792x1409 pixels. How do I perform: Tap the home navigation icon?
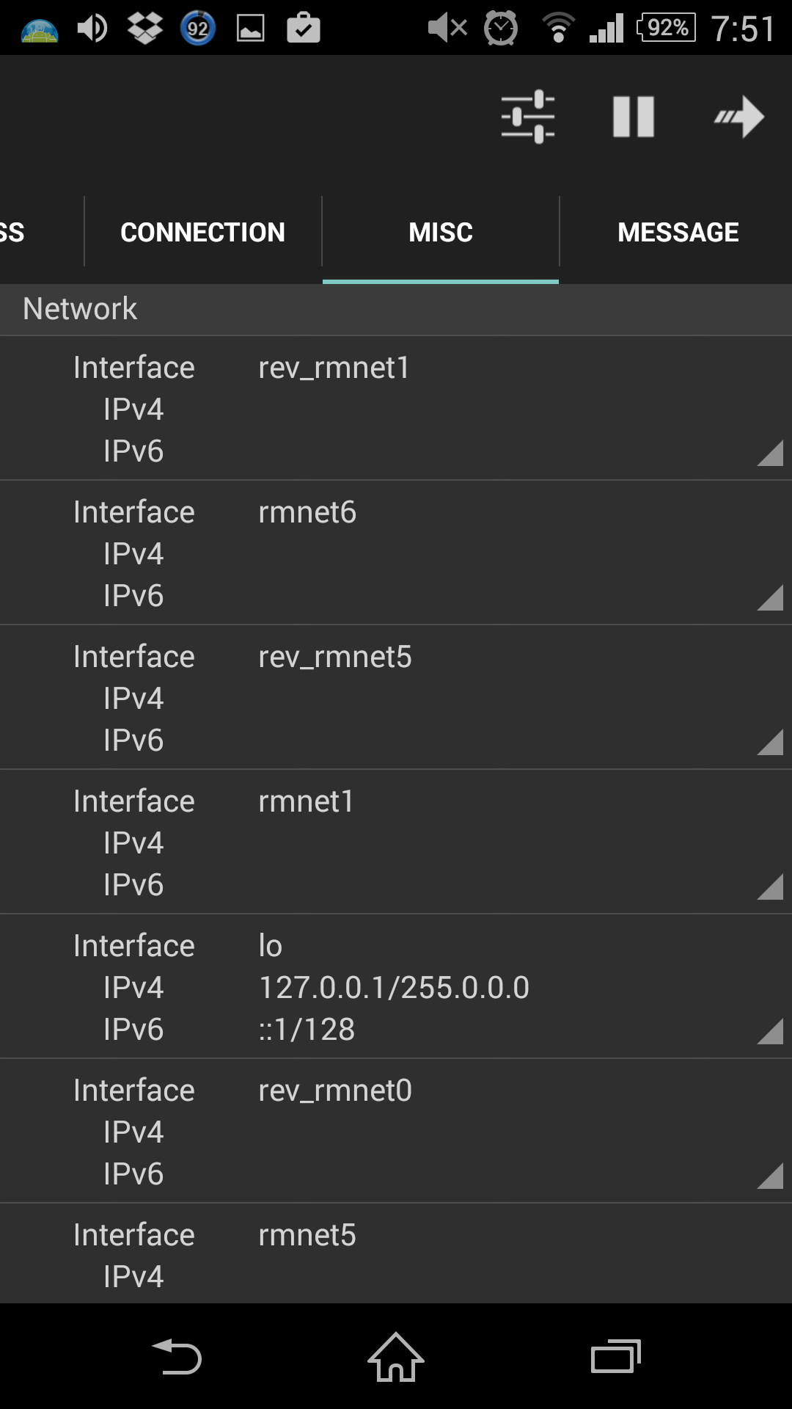pyautogui.click(x=396, y=1357)
